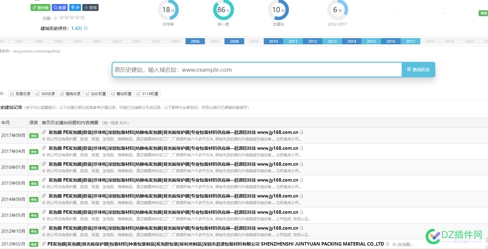Viewport: 488px width, 249px height.
Task: Open the 搜狗收录 external link
Action: coord(70,94)
